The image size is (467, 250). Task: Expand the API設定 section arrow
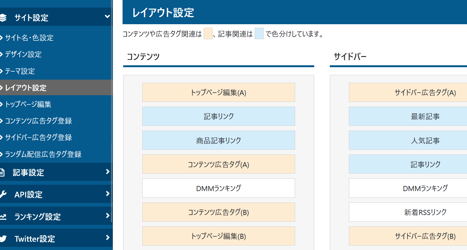(x=107, y=194)
